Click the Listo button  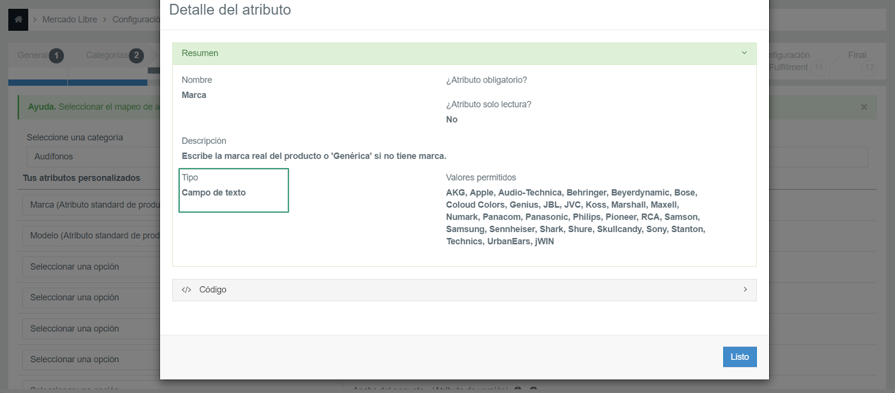click(x=739, y=357)
